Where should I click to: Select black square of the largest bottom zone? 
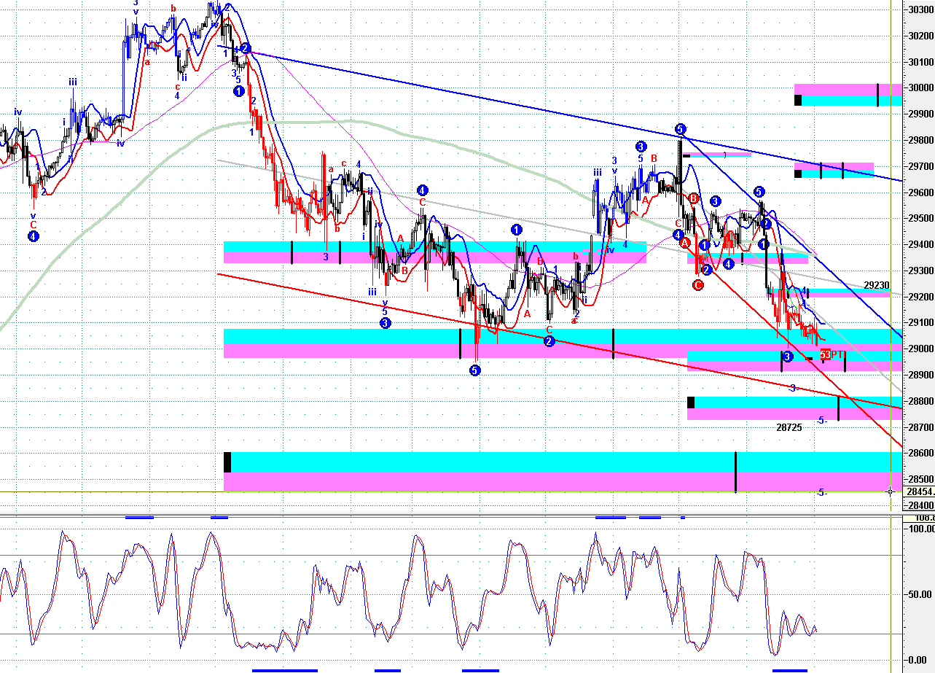(x=227, y=462)
